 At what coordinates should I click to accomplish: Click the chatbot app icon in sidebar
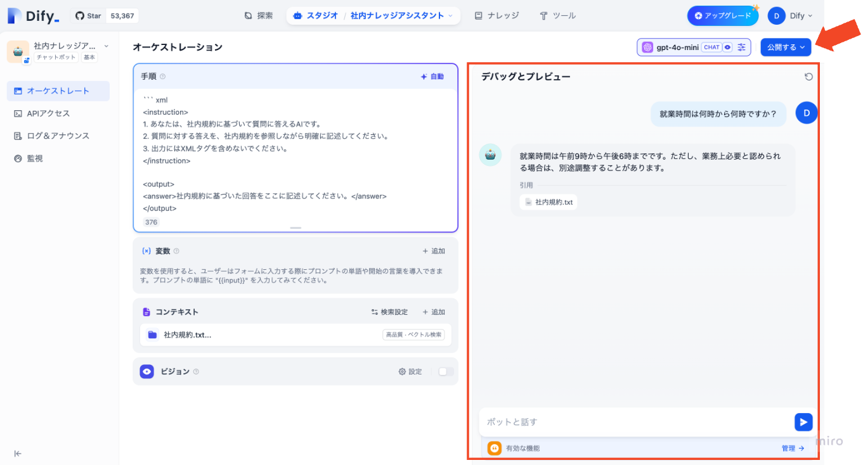tap(18, 52)
